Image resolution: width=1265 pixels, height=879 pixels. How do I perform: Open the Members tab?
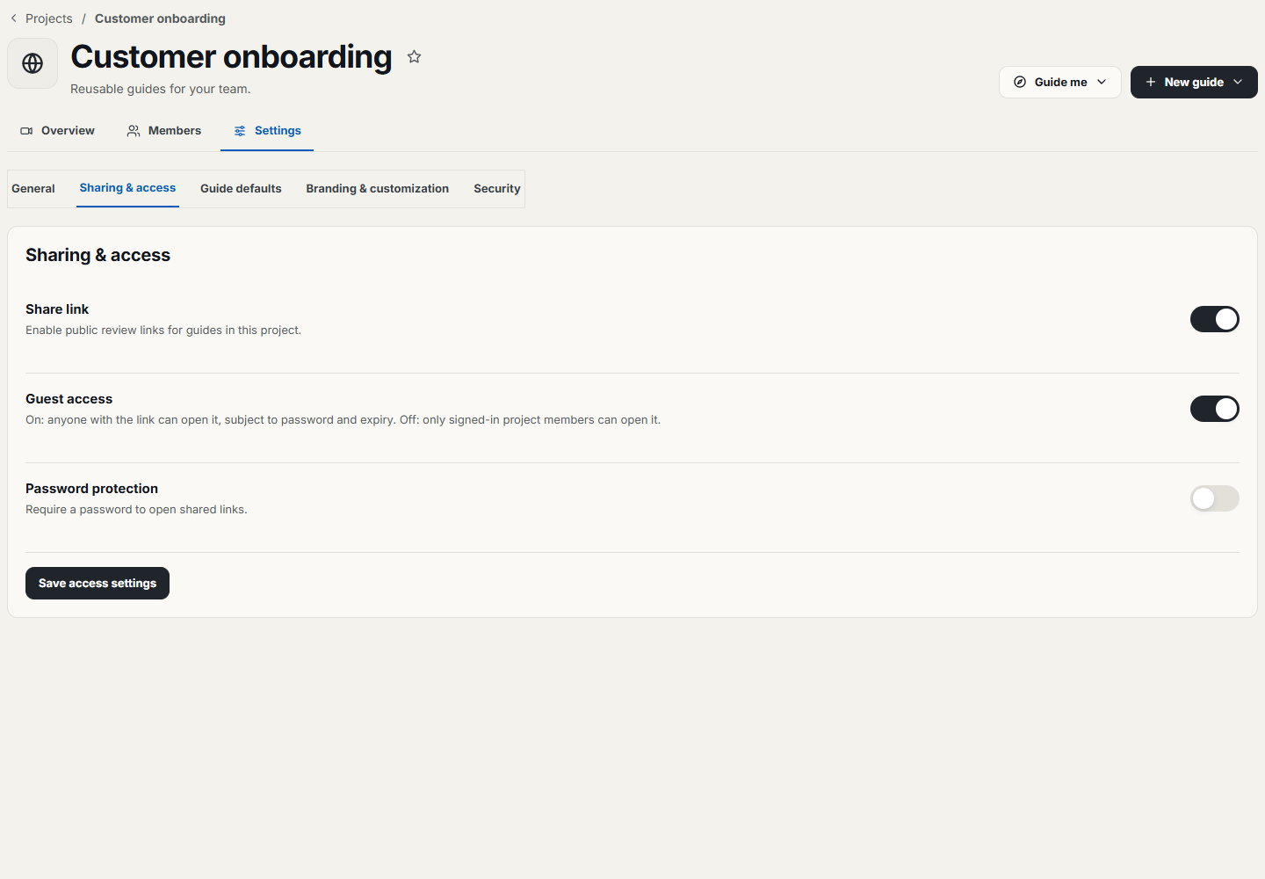coord(164,131)
